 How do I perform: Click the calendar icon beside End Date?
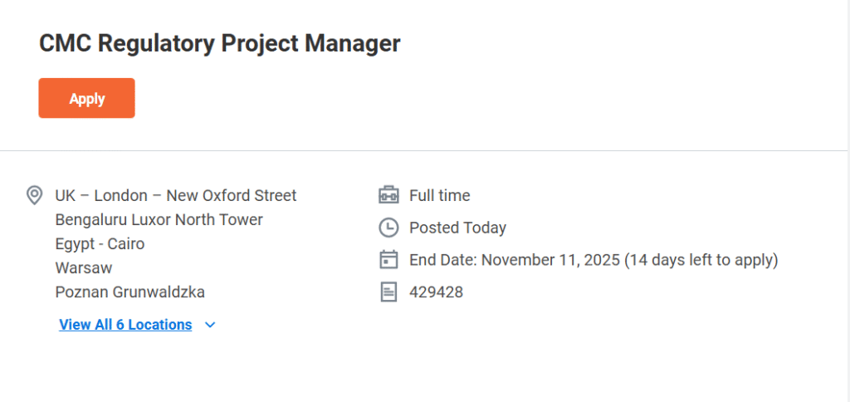[388, 260]
